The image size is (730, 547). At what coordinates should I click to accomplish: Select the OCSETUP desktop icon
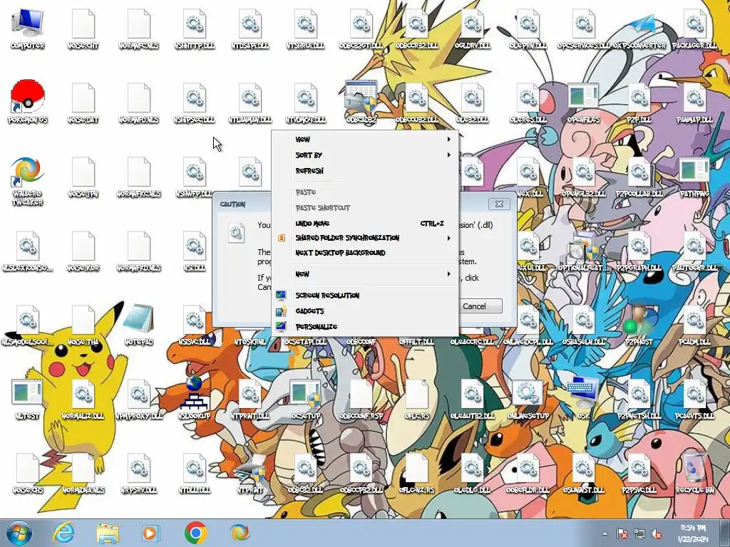(x=305, y=398)
